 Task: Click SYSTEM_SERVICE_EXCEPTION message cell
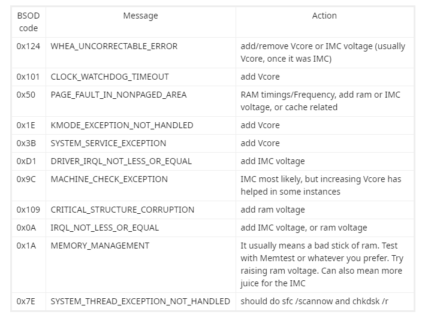point(141,143)
